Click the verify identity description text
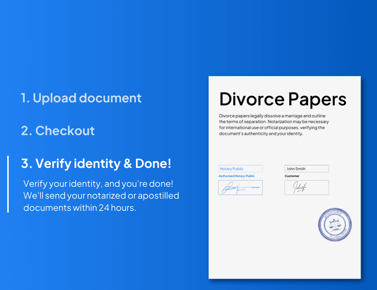Screen dimensions: 377x290 101,195
